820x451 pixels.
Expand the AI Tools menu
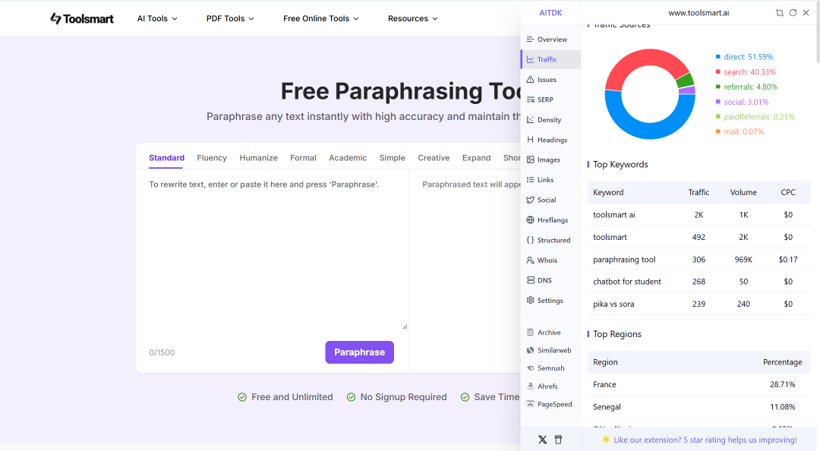click(157, 18)
